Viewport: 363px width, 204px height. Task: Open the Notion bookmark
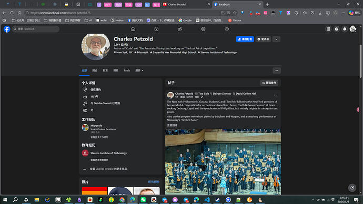pyautogui.click(x=117, y=21)
